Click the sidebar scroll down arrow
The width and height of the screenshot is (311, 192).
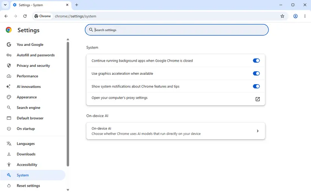(x=68, y=190)
